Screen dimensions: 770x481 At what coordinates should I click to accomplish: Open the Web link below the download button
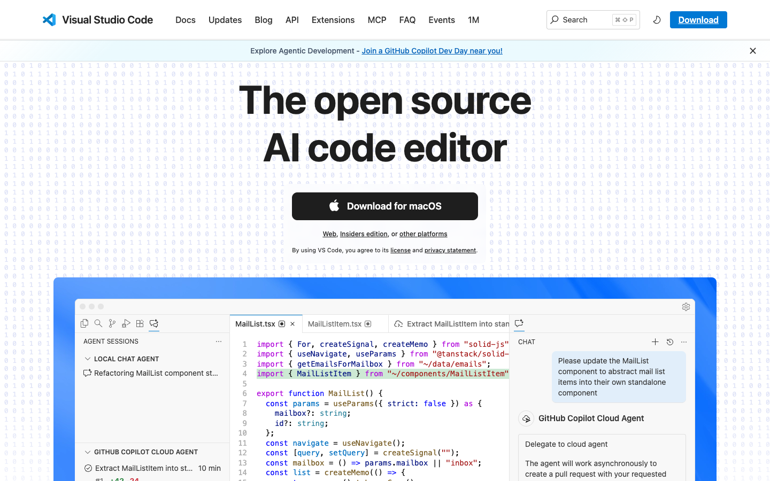[x=329, y=234]
